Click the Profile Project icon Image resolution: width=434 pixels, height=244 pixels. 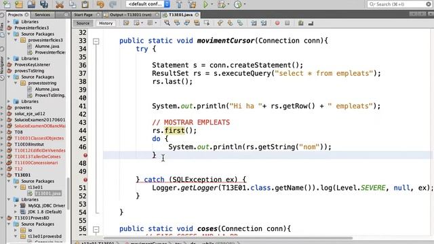click(238, 4)
